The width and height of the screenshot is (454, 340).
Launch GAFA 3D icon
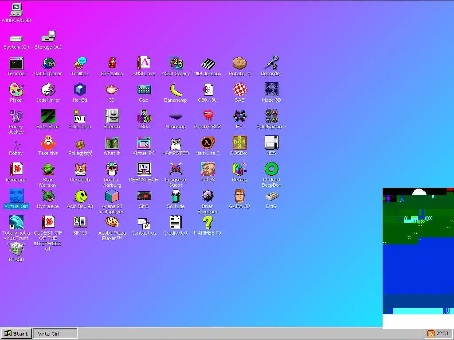(239, 196)
